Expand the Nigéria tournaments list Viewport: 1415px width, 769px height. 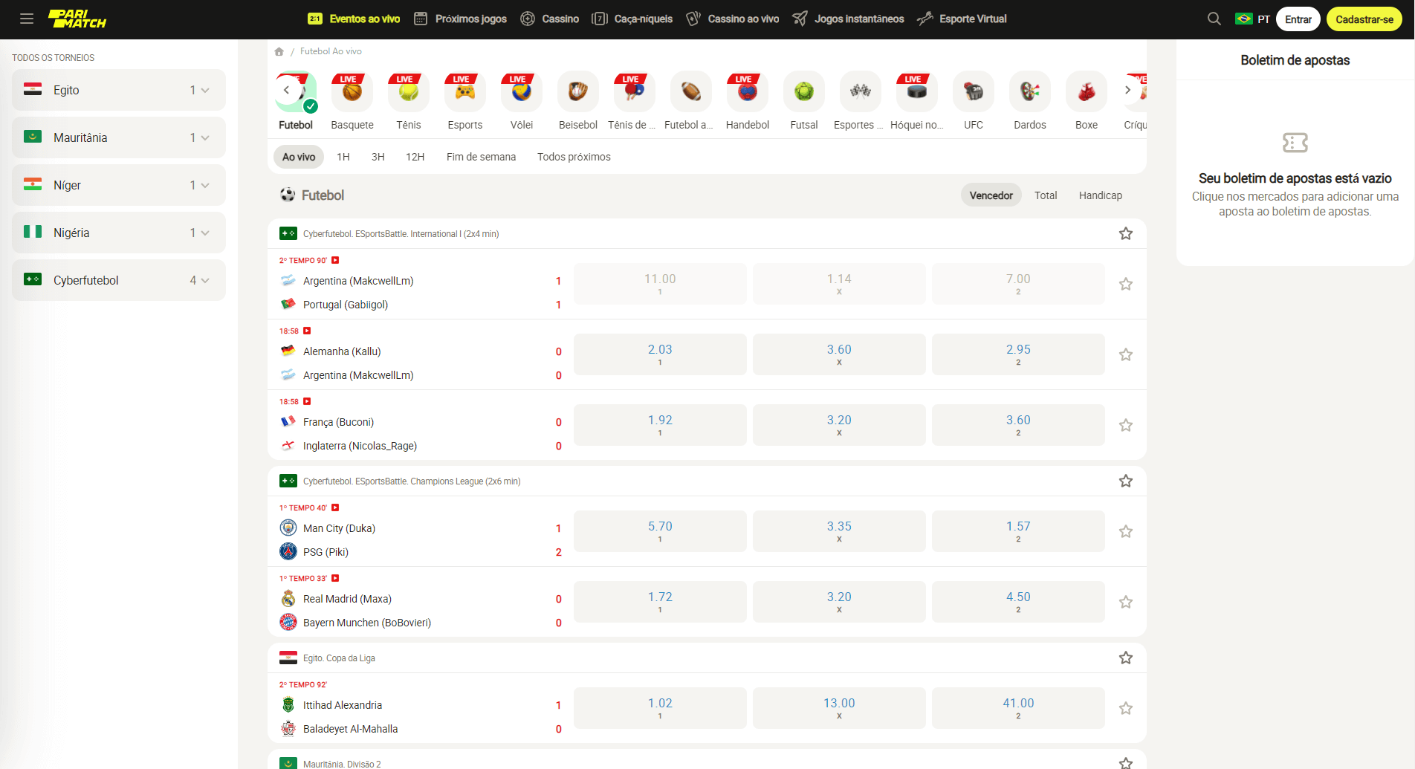pyautogui.click(x=119, y=233)
